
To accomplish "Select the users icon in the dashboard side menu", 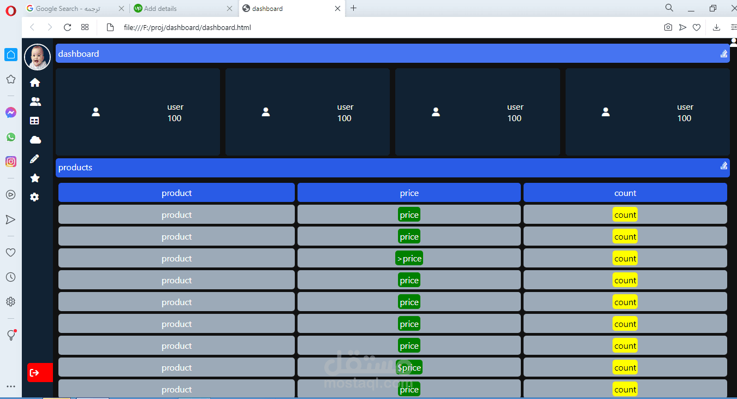I will click(35, 101).
